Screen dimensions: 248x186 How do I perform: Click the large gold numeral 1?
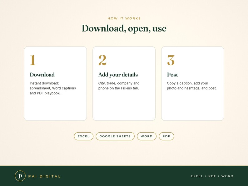(x=33, y=60)
